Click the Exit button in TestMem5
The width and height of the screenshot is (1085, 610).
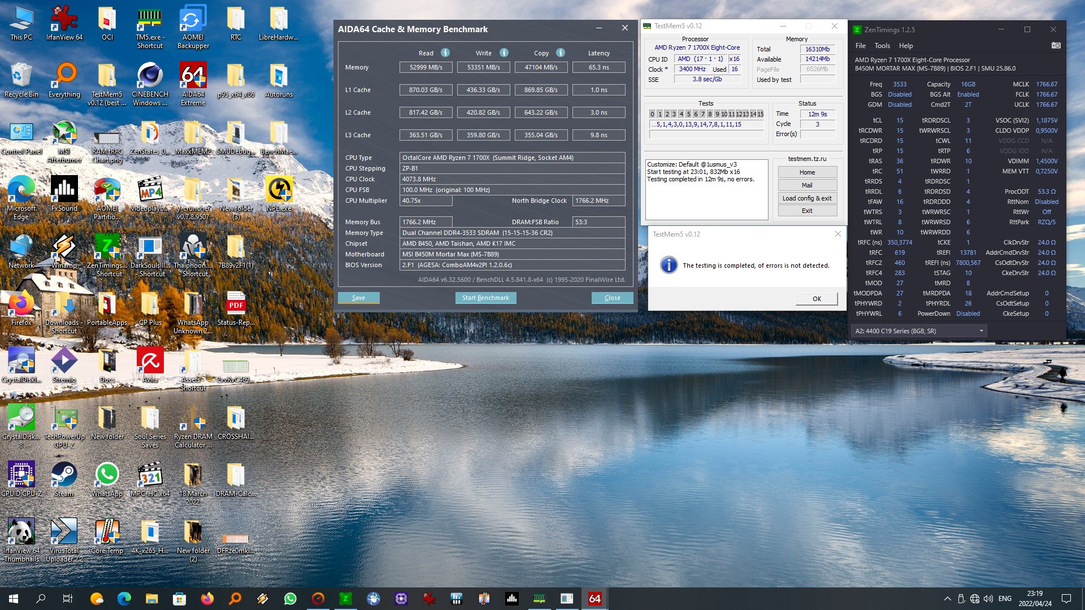807,211
